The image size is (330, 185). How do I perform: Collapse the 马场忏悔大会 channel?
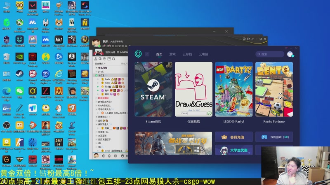point(97,109)
